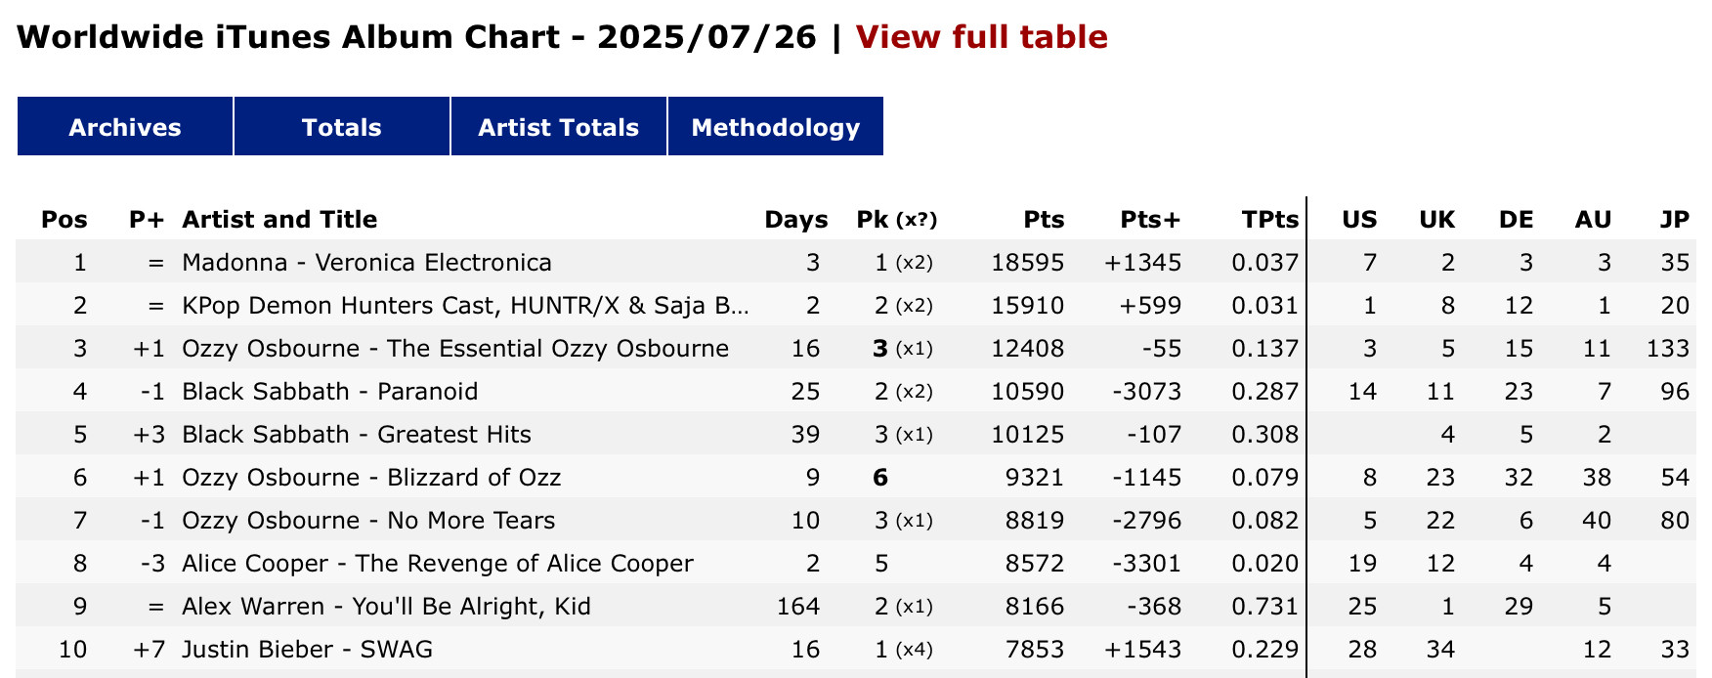Go to the Artist Totals tab
The width and height of the screenshot is (1712, 678).
(558, 127)
